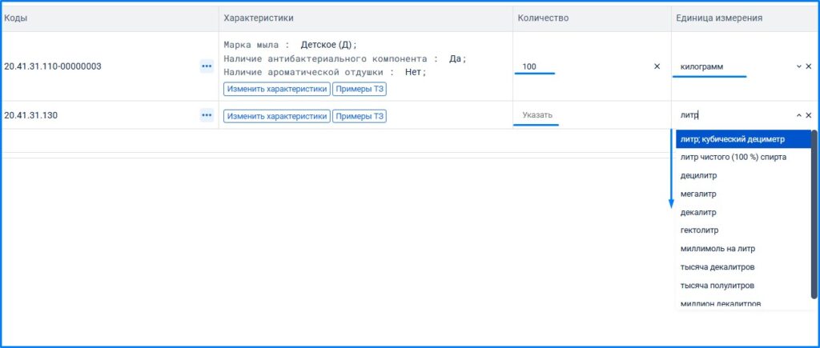Click Изменить характеристики in the Детское мыло row
The height and width of the screenshot is (348, 820).
277,89
